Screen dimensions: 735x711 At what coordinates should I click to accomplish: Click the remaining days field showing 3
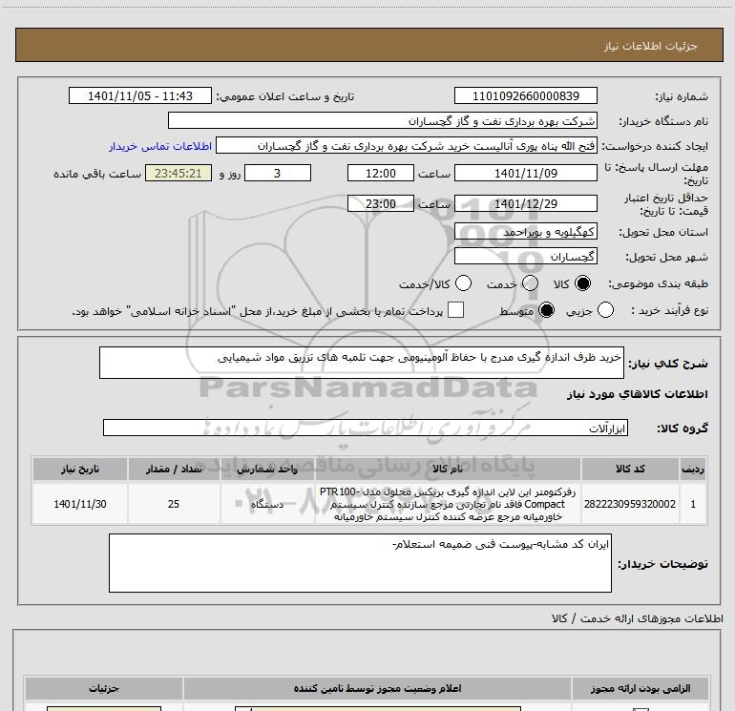pyautogui.click(x=278, y=174)
